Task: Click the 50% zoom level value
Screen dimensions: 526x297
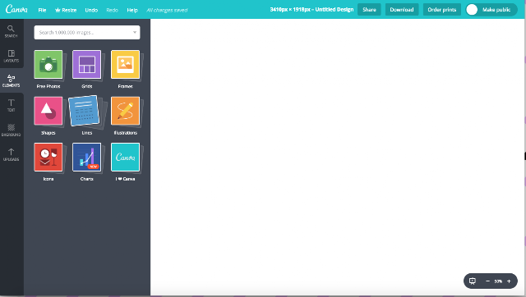Action: (x=498, y=281)
